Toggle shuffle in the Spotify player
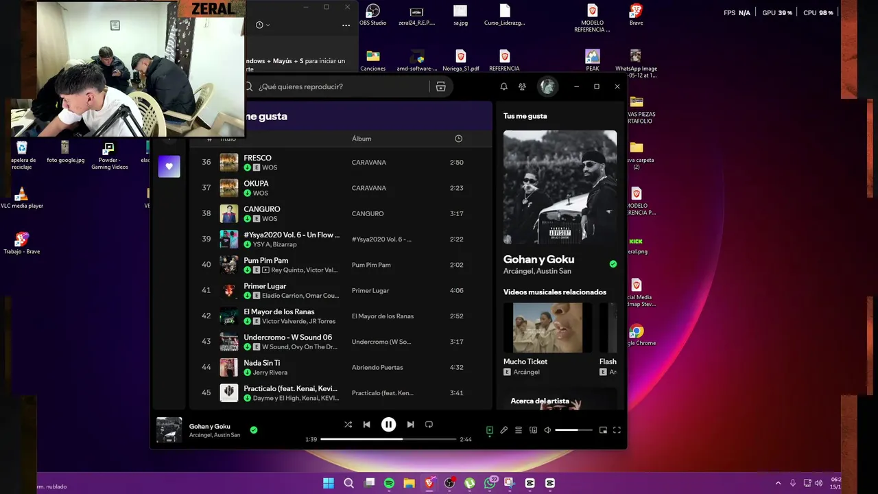 [348, 425]
